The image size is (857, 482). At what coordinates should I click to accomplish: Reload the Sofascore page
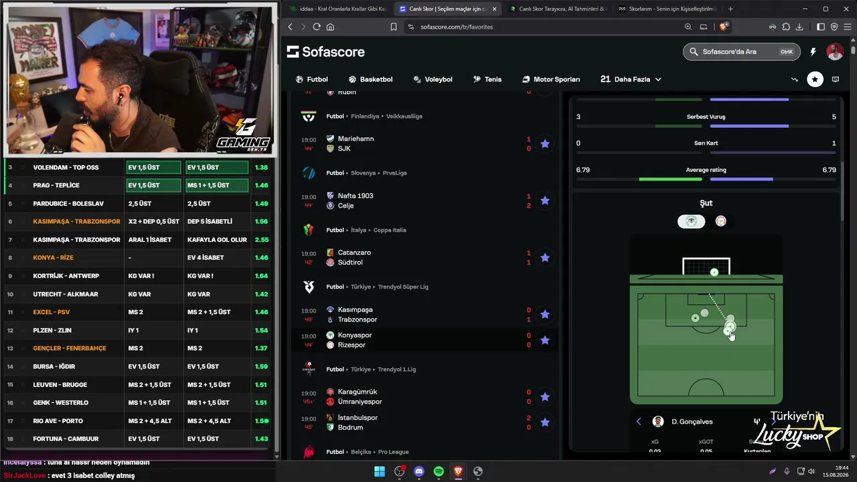317,27
